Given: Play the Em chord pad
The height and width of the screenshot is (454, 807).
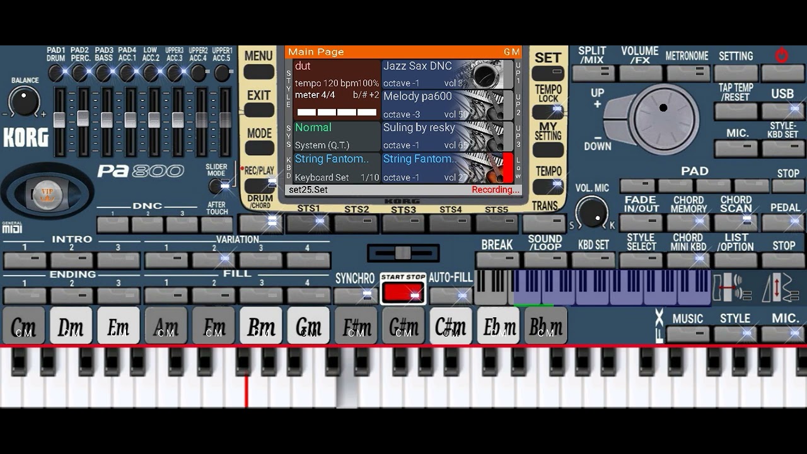Looking at the screenshot, I should point(119,326).
